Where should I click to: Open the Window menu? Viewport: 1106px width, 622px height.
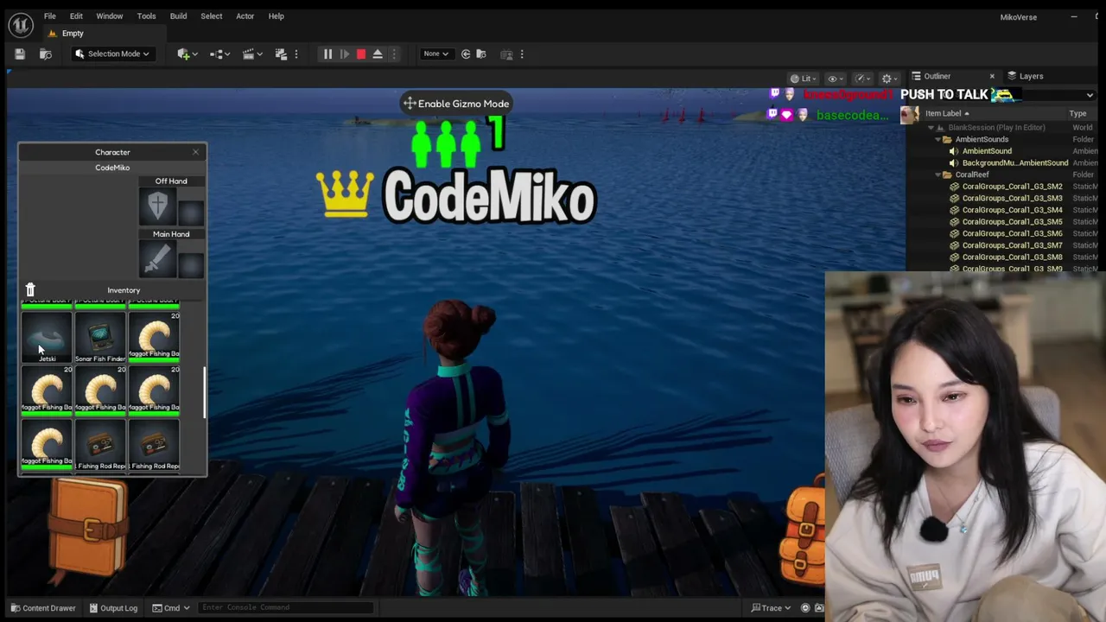[x=109, y=16]
